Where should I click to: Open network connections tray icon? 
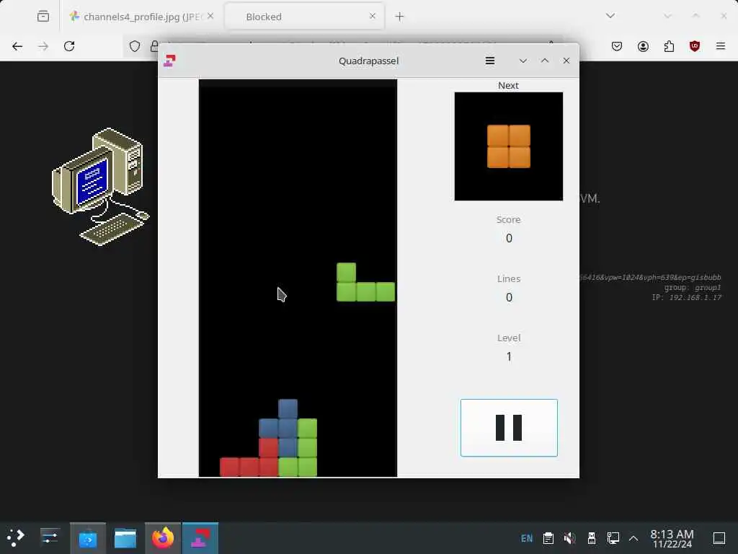(613, 538)
